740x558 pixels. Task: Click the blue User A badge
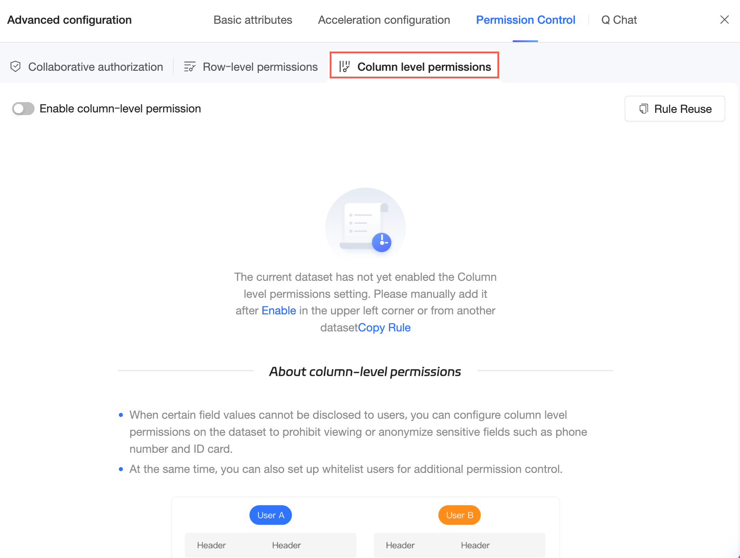[x=270, y=515]
